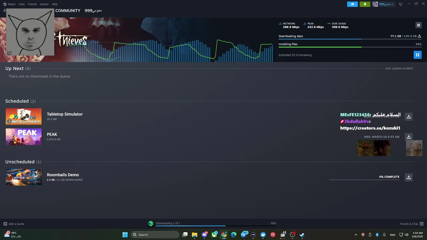Open the View menu
427x240 pixels.
(22, 4)
